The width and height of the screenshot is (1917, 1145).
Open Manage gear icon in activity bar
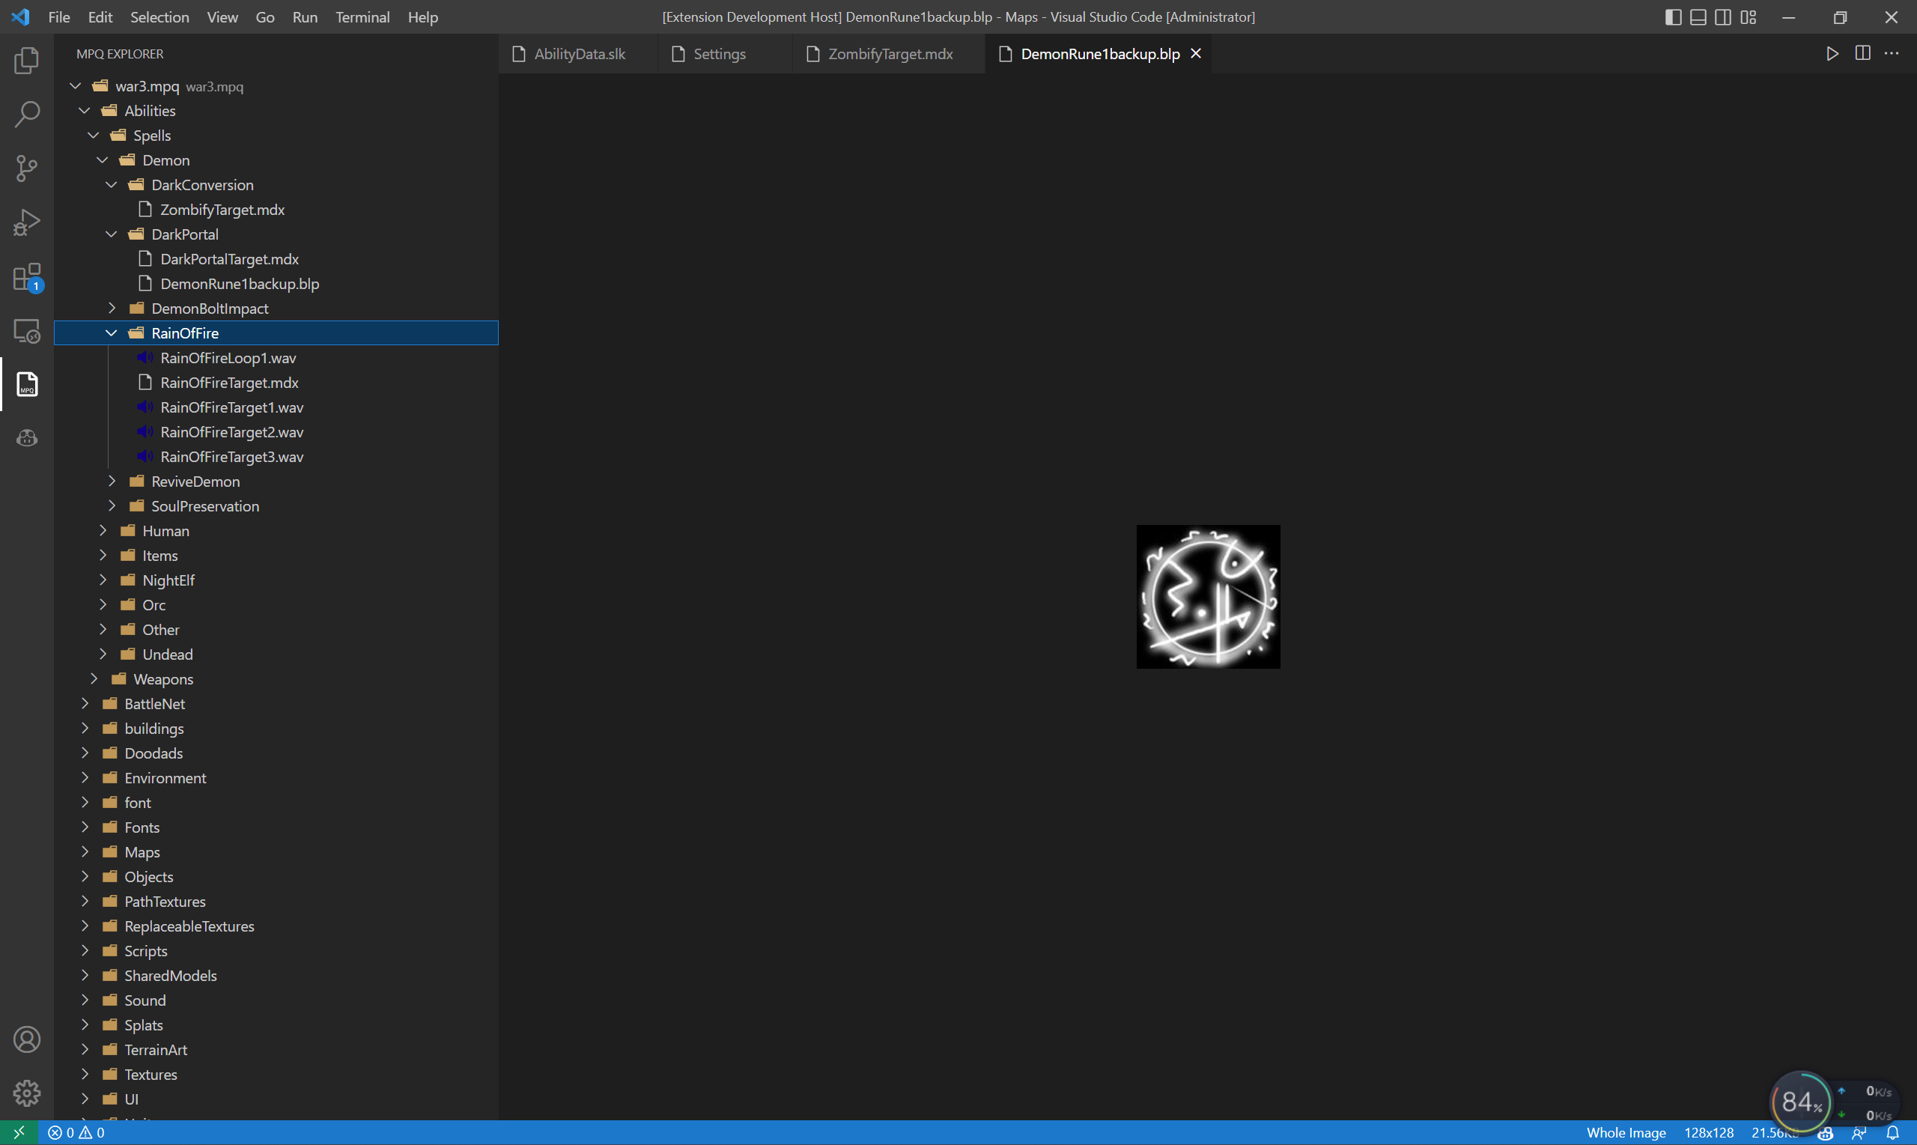click(x=27, y=1093)
